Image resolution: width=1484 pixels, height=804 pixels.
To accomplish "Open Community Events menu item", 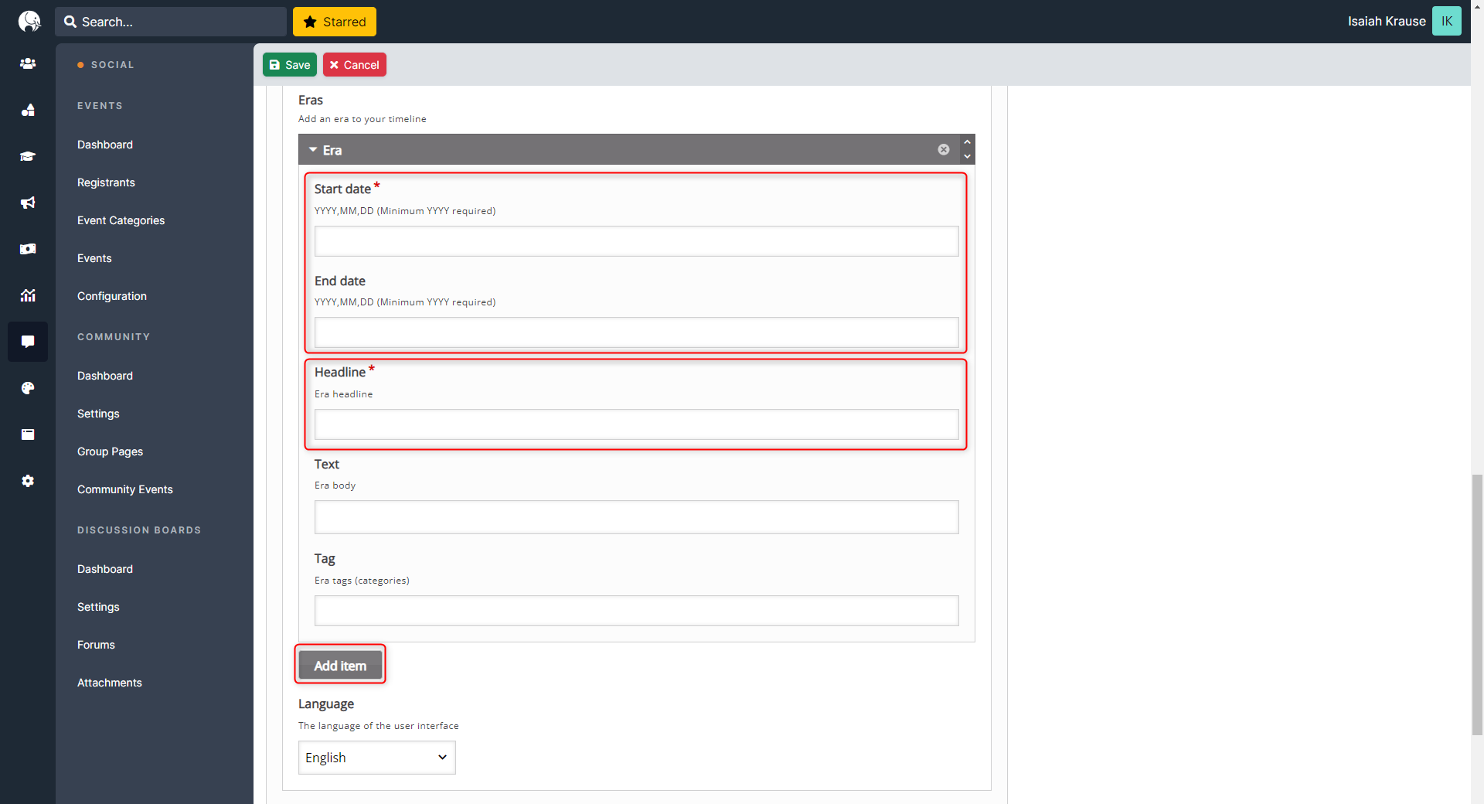I will (125, 489).
